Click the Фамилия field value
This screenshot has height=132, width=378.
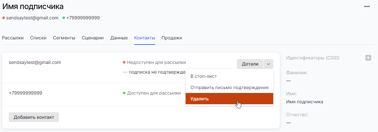[x=288, y=80]
